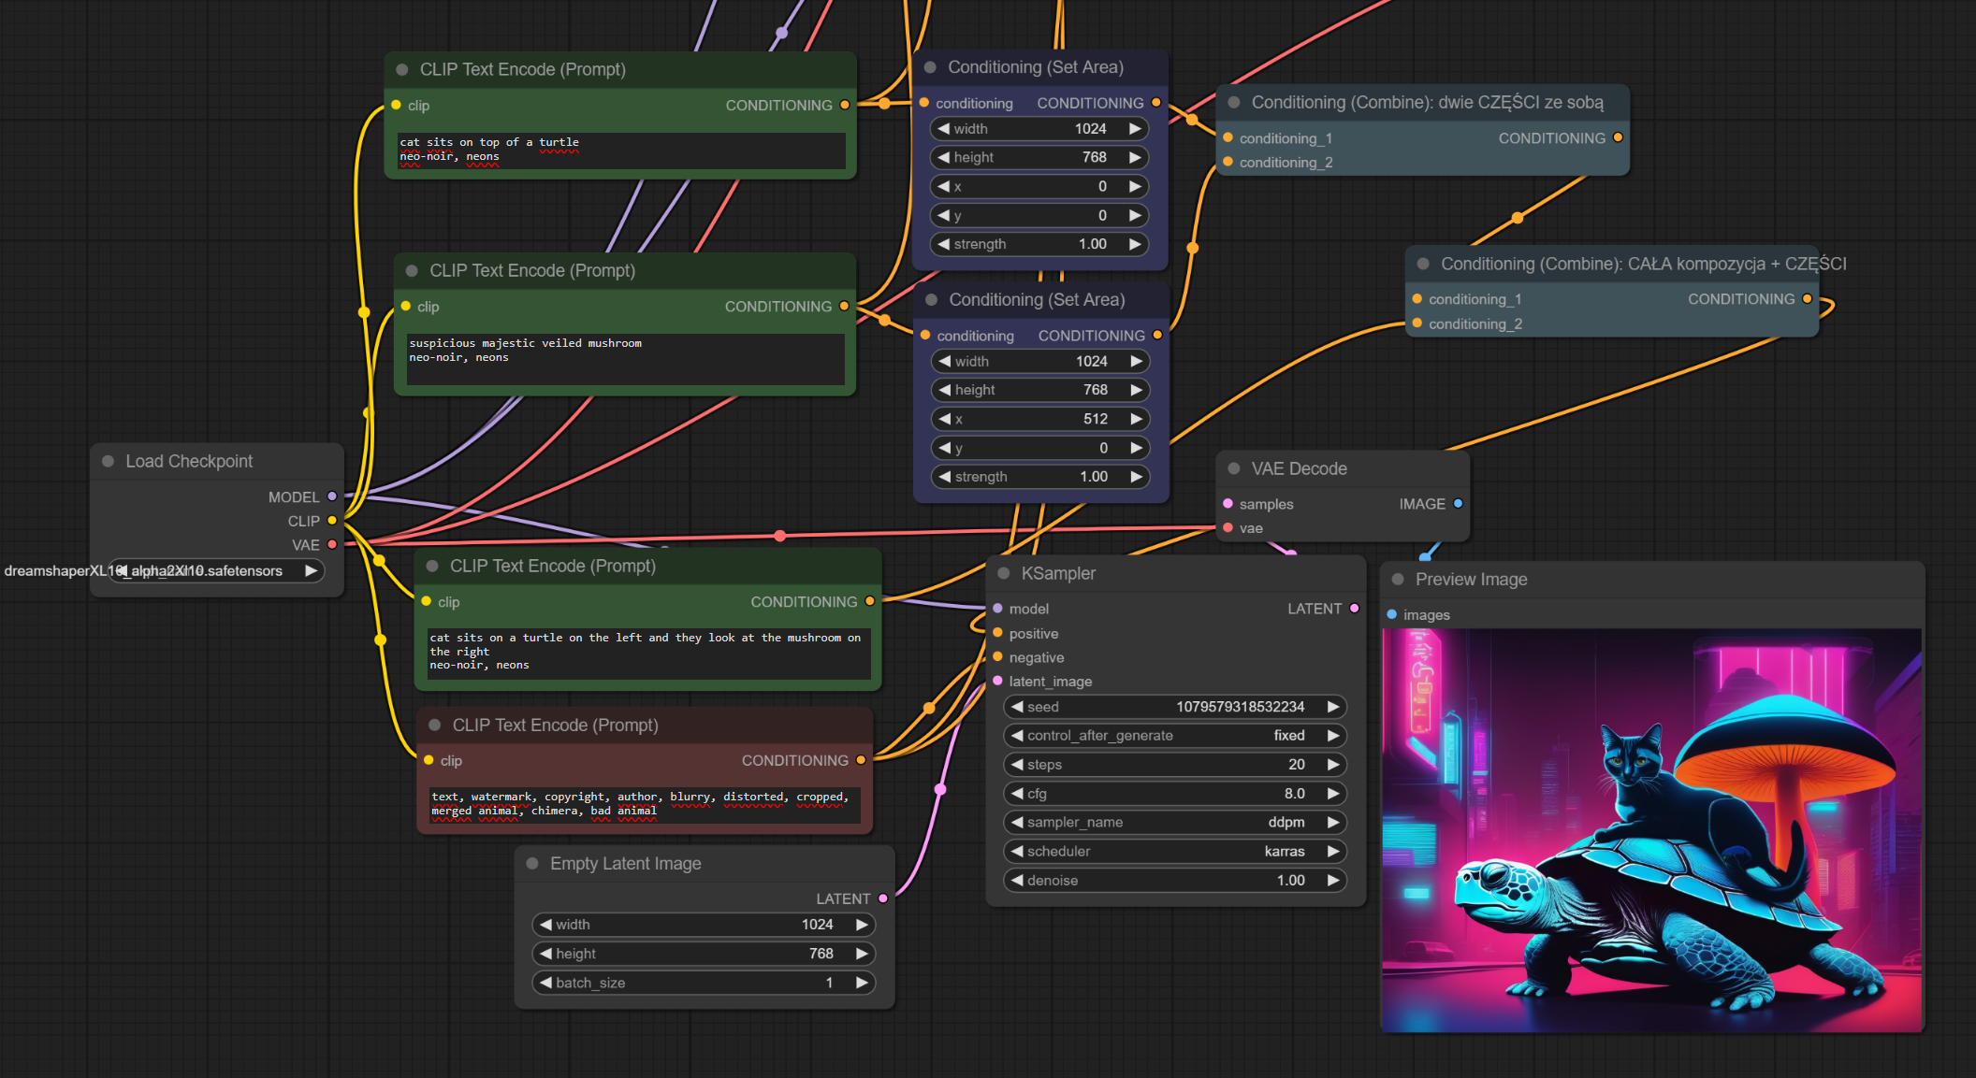Open the dreamshaperXL checkpoint selector
Screen dimensions: 1976x1078
point(216,570)
